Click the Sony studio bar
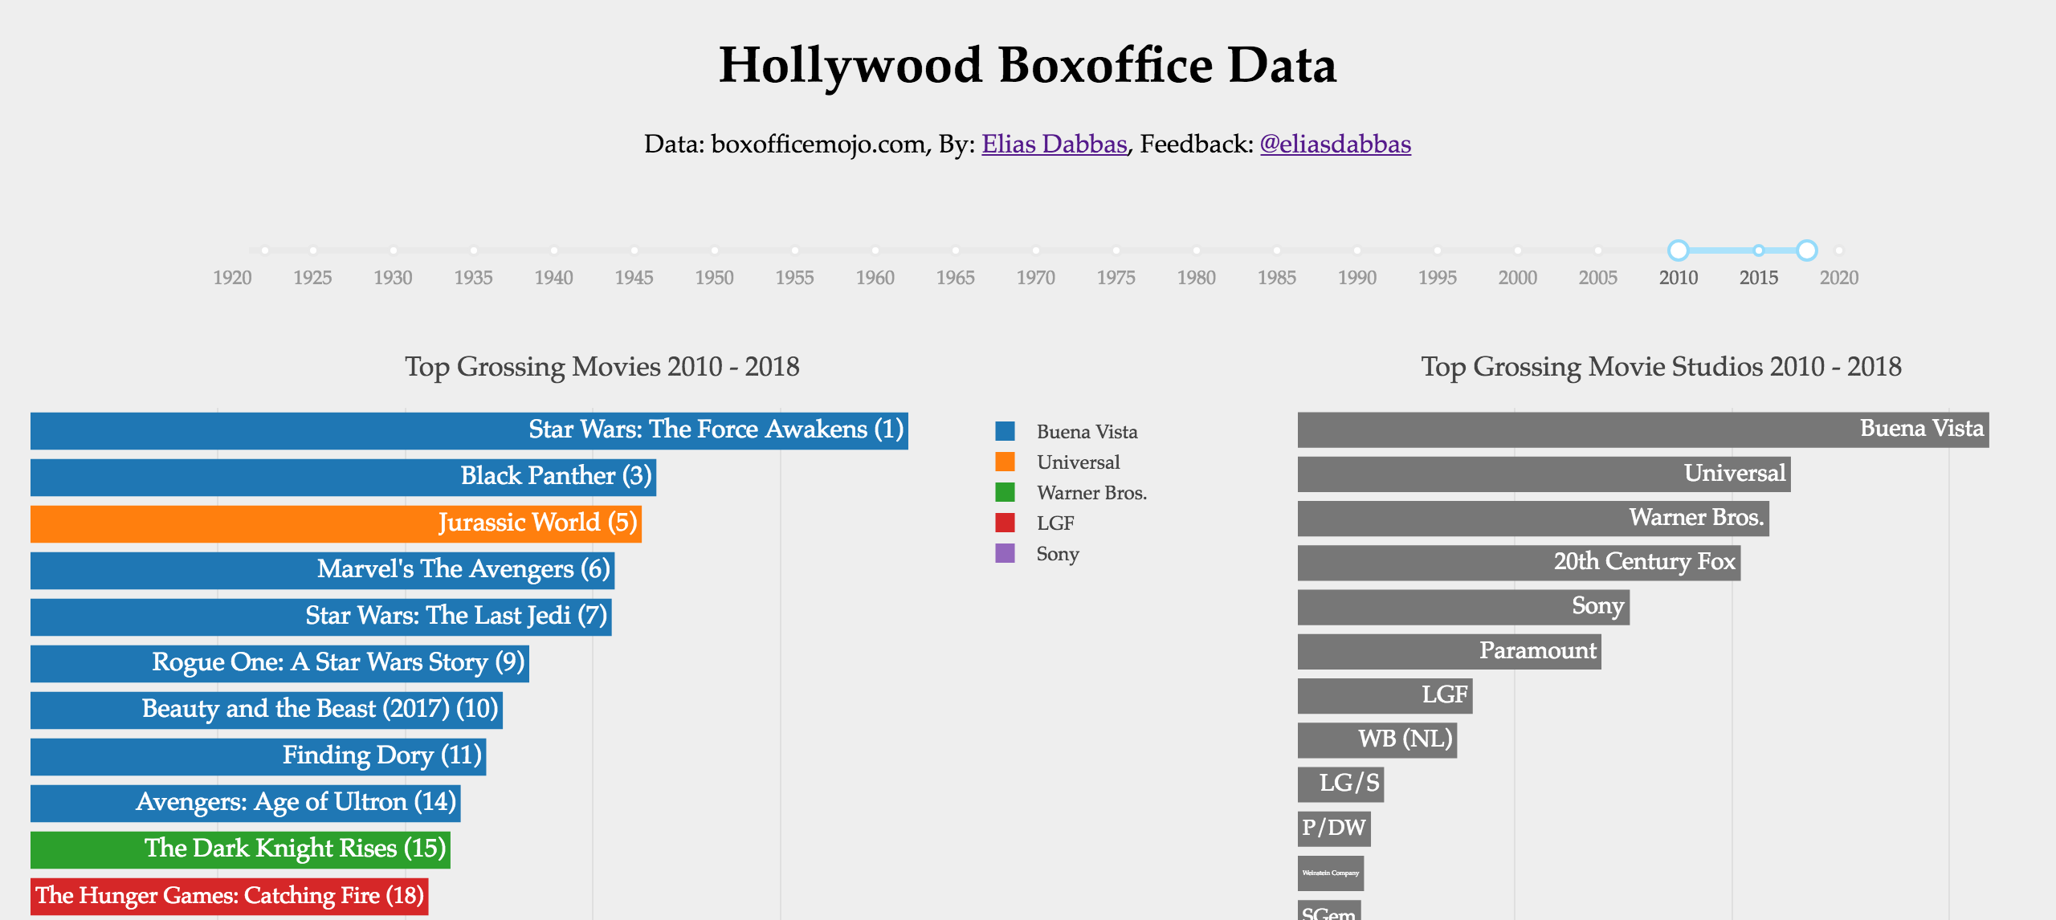The width and height of the screenshot is (2056, 920). pyautogui.click(x=1463, y=607)
